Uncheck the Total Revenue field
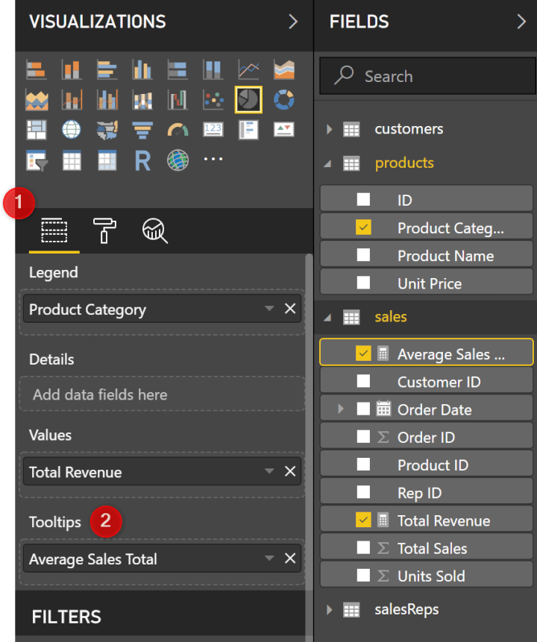537x642 pixels. click(x=363, y=520)
